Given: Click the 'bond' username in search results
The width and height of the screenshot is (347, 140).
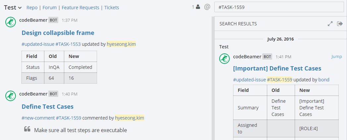Looking at the screenshot, I should (324, 80).
